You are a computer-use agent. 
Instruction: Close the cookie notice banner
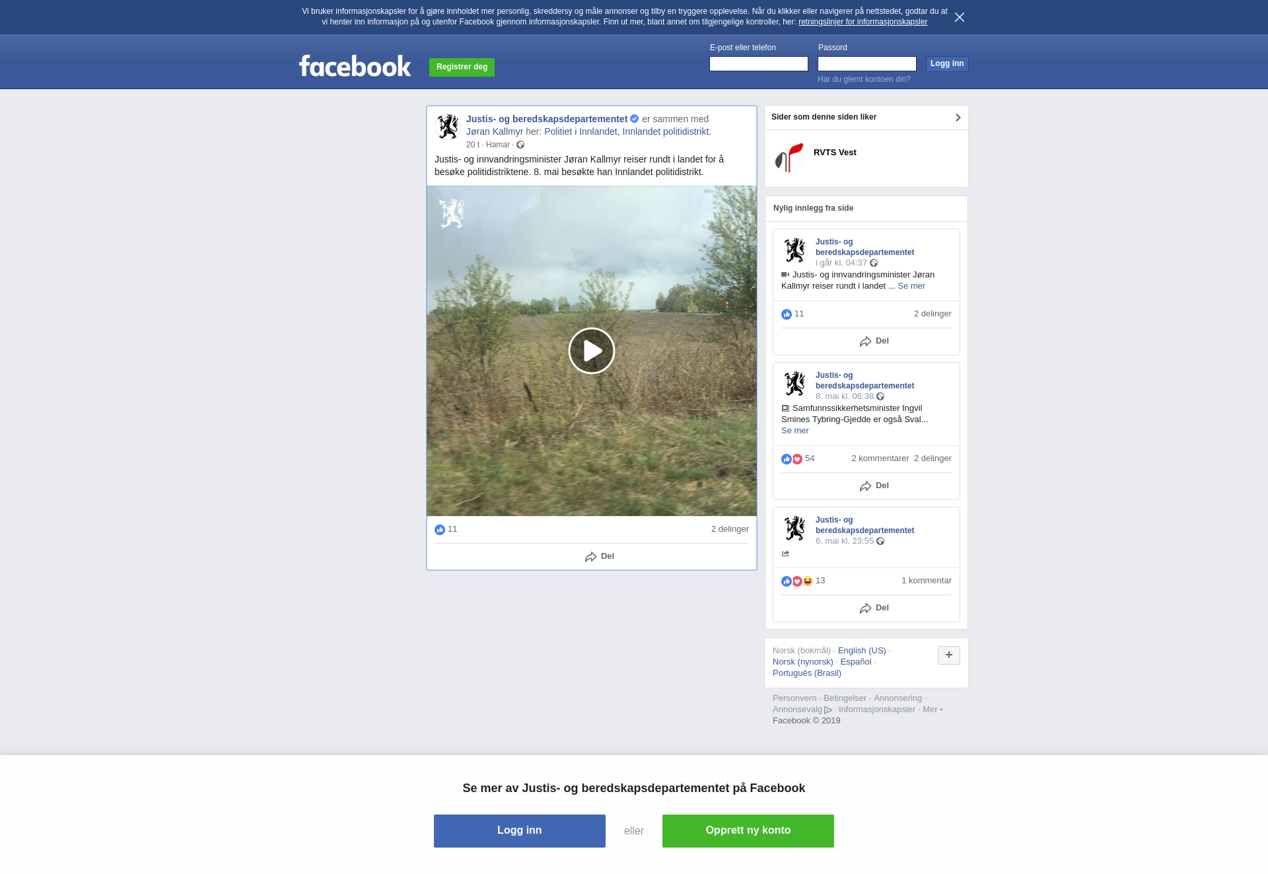[960, 17]
